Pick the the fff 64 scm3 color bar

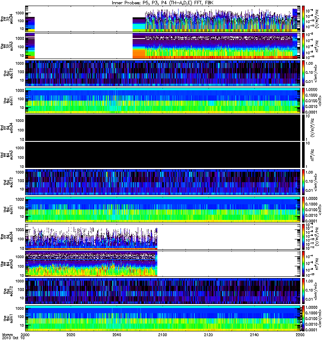[303, 264]
